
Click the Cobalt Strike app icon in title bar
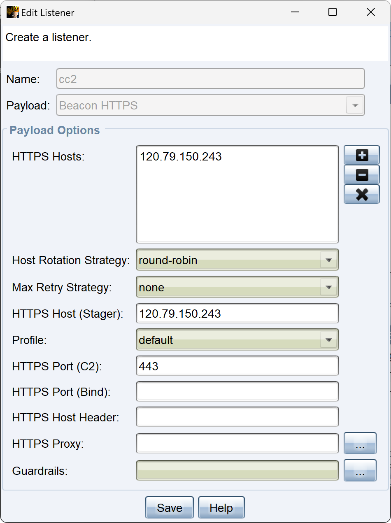tap(13, 12)
